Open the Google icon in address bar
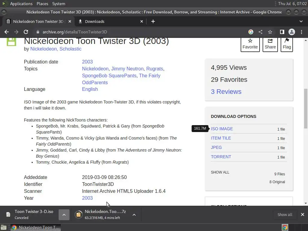Image resolution: width=308 pixels, height=231 pixels. pos(251,32)
